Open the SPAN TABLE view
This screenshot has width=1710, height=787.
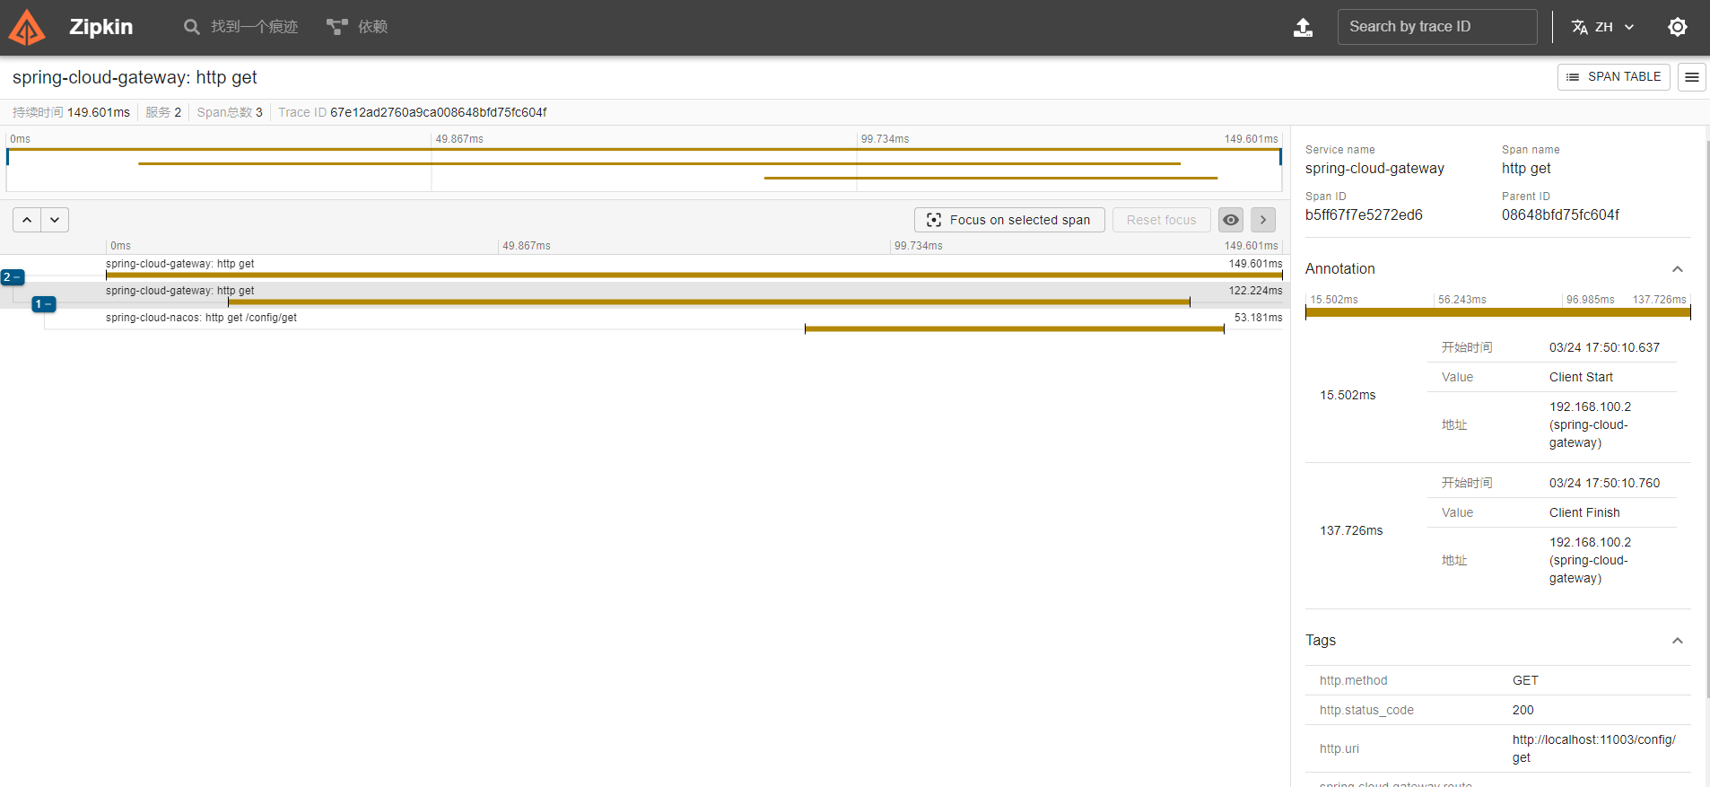(x=1613, y=77)
